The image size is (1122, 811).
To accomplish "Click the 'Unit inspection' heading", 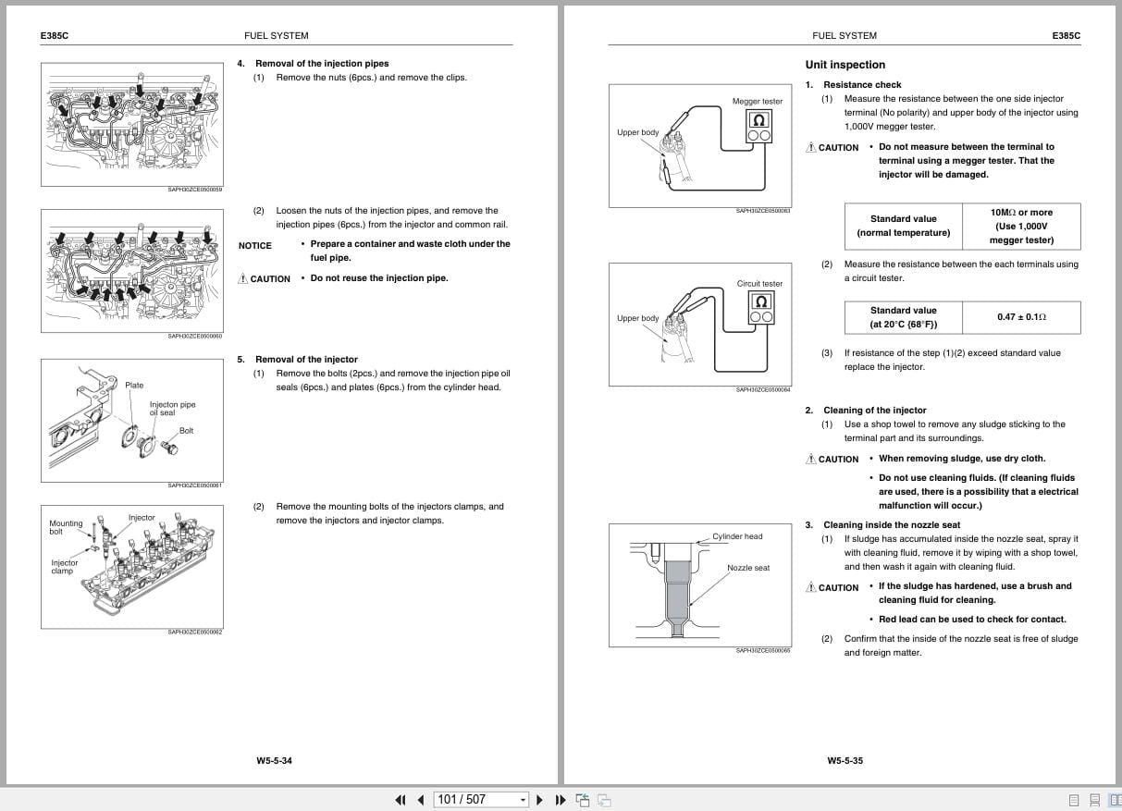I will [845, 65].
